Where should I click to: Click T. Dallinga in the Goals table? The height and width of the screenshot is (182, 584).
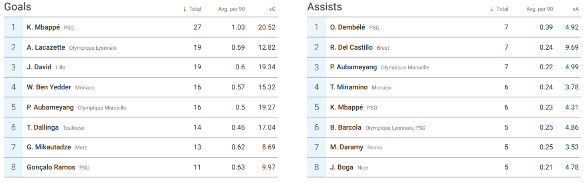pyautogui.click(x=42, y=127)
